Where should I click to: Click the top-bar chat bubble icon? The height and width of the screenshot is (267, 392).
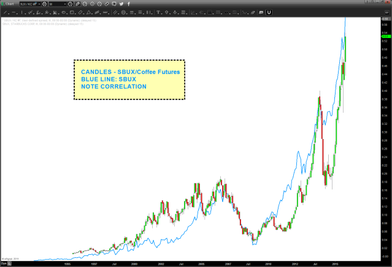point(114,4)
